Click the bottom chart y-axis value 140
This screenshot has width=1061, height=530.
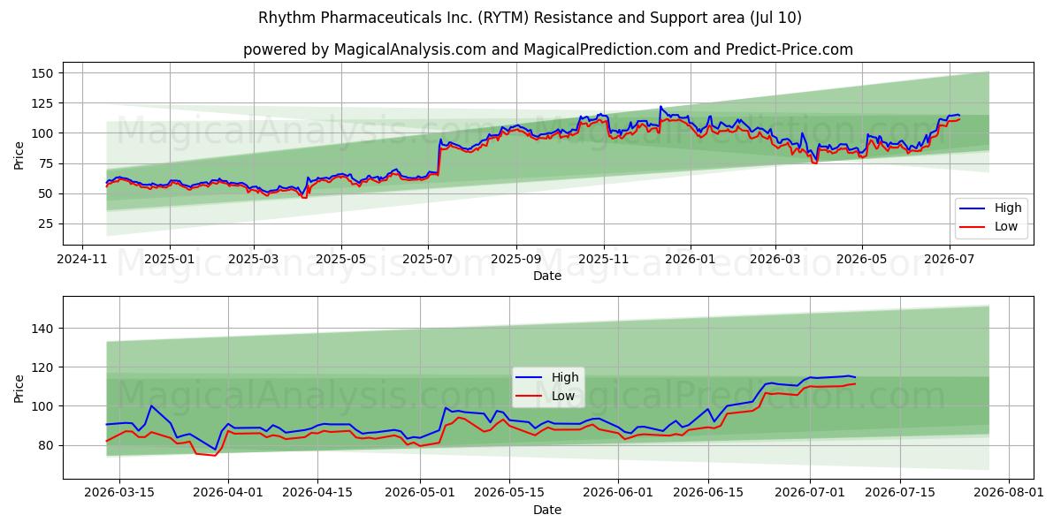point(44,329)
